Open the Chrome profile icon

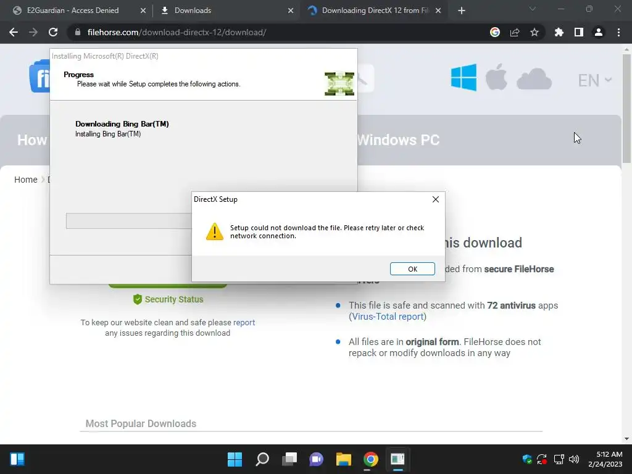coord(599,32)
